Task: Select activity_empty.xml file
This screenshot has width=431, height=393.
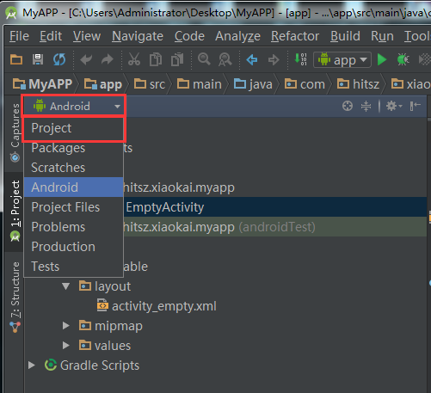Action: pos(157,306)
